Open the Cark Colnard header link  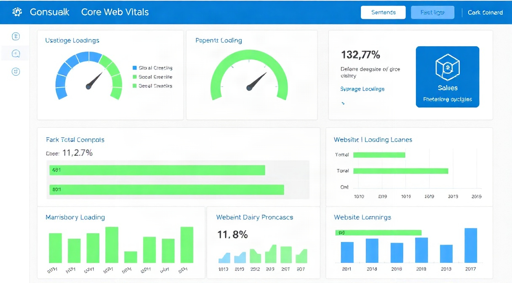[485, 13]
